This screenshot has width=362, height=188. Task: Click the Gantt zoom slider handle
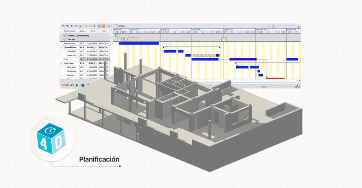coord(289,26)
